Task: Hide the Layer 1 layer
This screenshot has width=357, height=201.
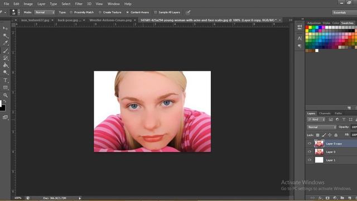Action: point(310,160)
